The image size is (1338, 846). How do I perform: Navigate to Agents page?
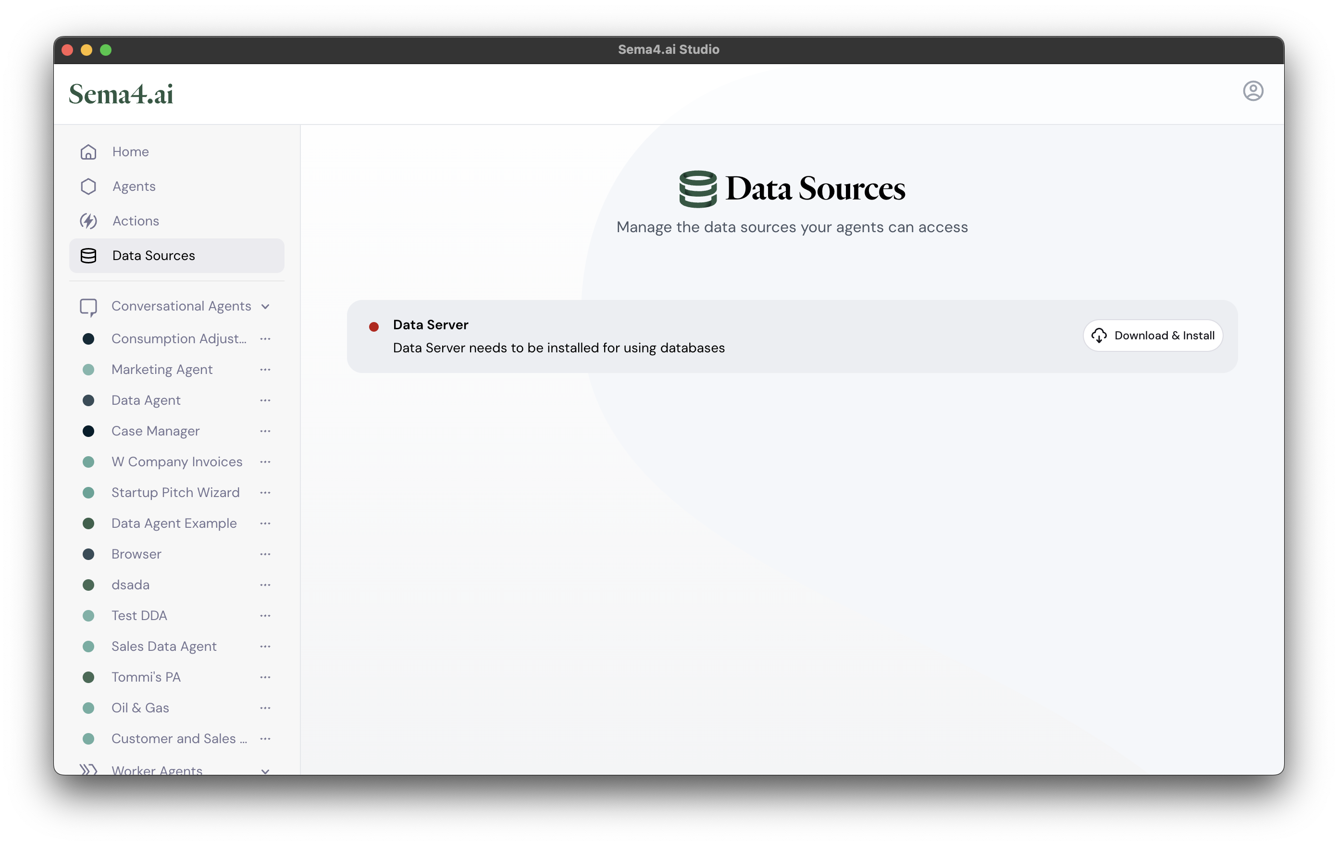[x=177, y=186]
